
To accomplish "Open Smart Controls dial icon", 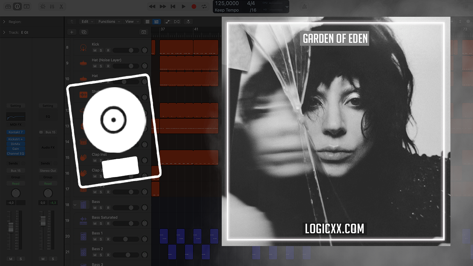I will [x=43, y=7].
